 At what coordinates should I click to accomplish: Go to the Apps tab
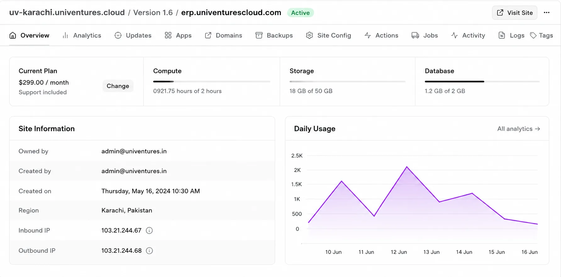178,35
